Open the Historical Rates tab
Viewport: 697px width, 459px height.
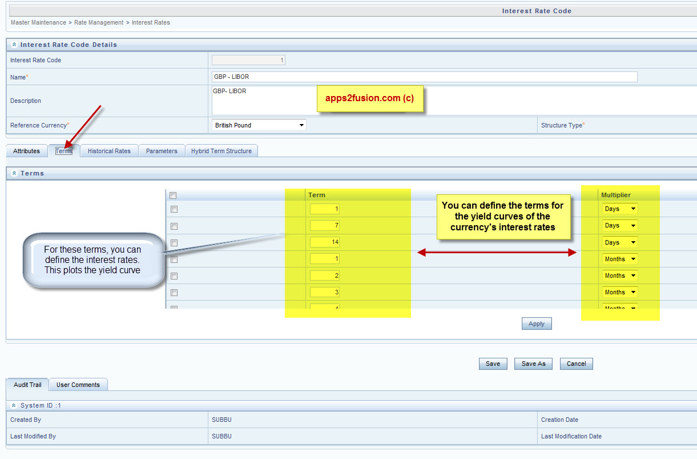click(x=109, y=151)
